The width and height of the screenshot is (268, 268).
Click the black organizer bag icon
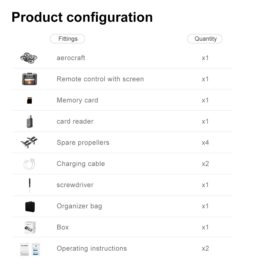(x=30, y=206)
